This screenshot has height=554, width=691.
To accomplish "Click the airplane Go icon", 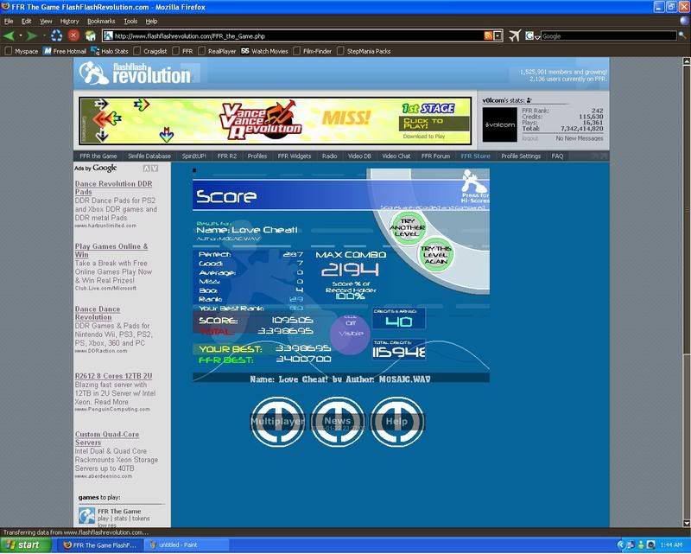I will tap(514, 35).
